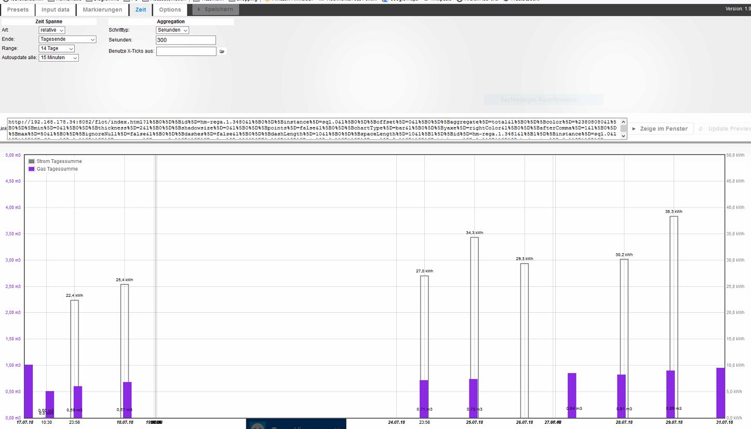Switch to the Presets tab
751x429 pixels.
tap(18, 9)
